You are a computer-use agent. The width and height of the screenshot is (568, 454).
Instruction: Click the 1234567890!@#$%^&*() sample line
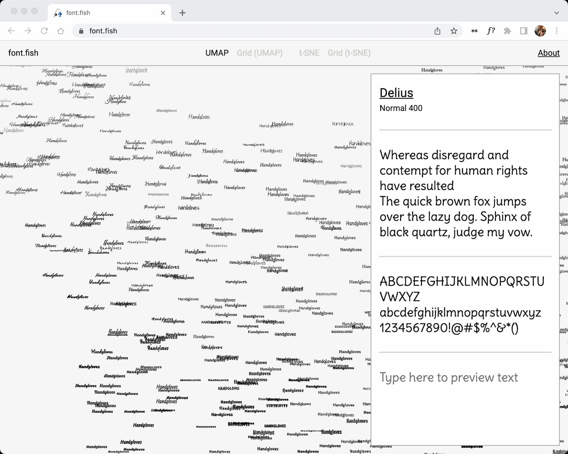pos(449,328)
